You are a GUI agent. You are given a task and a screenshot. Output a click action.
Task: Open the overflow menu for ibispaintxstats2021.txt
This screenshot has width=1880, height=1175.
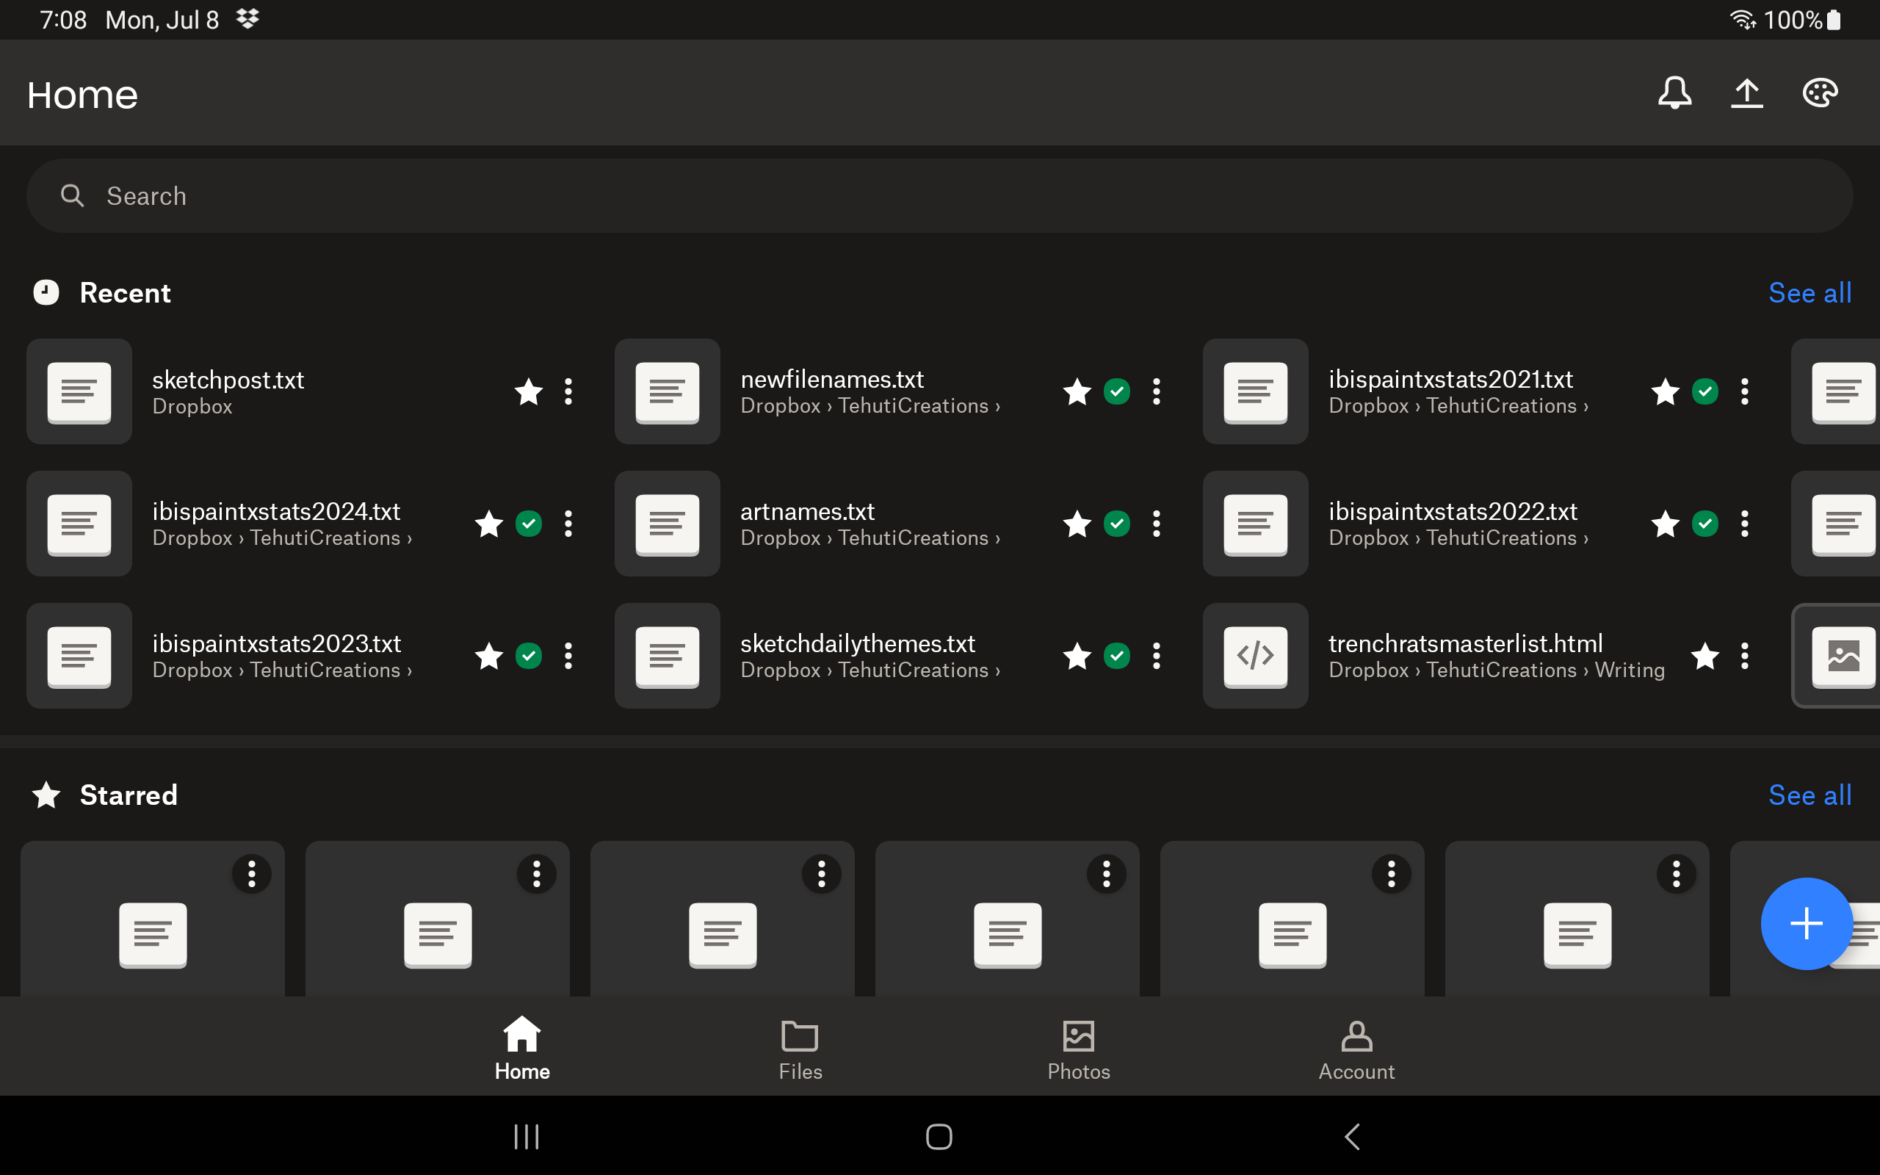[1744, 391]
